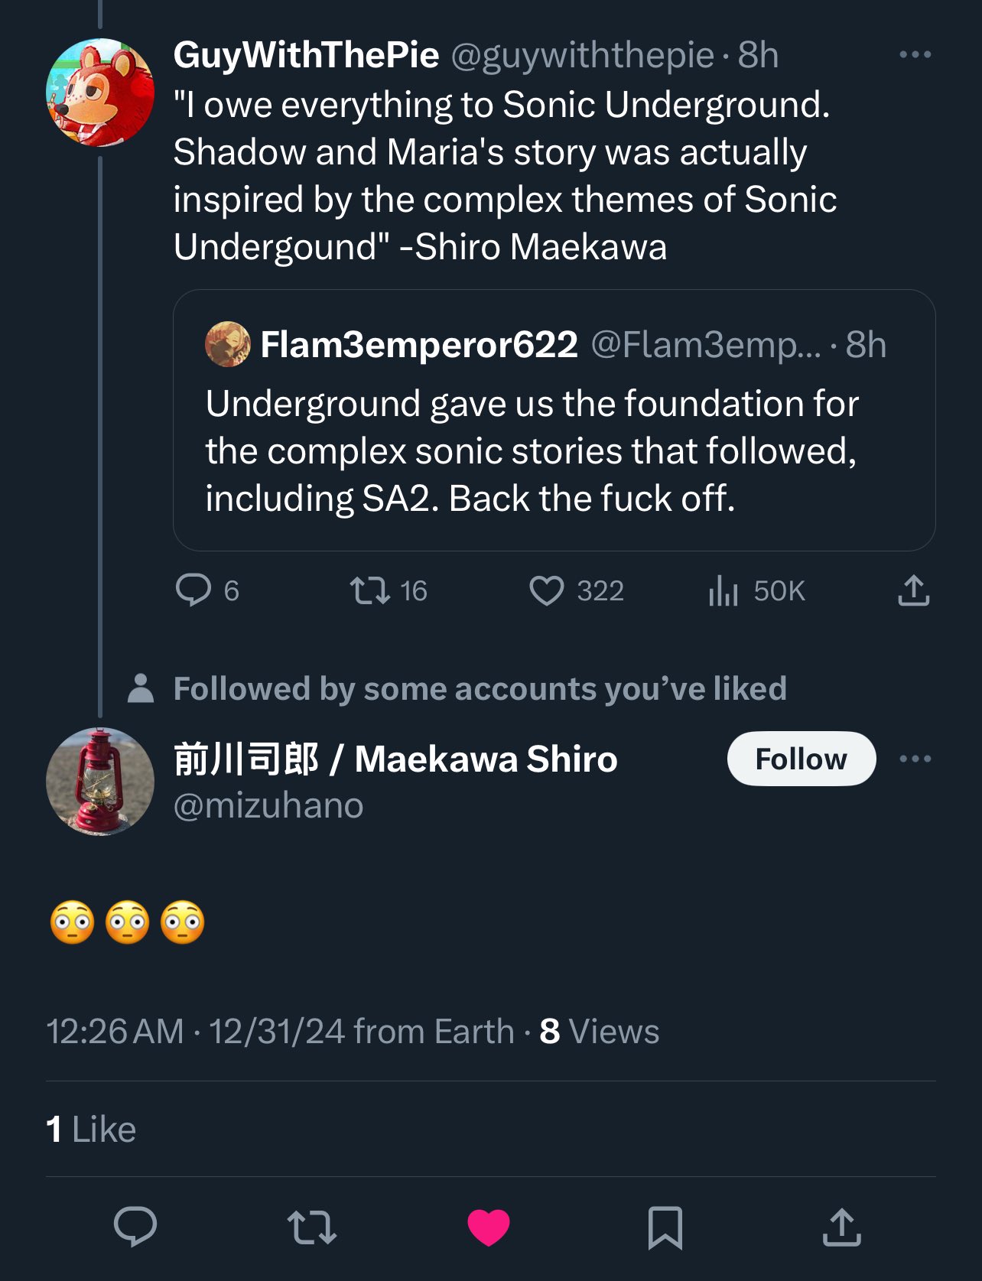Visit the @mizuhano profile handle
Viewport: 982px width, 1281px height.
point(268,805)
